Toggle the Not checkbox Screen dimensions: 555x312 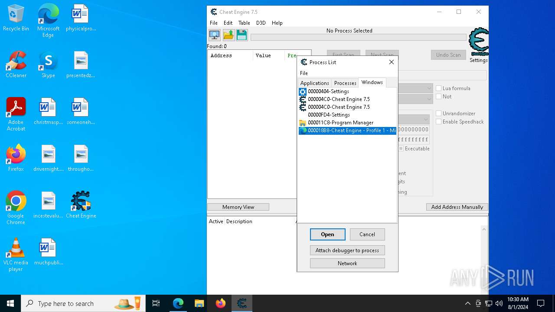[x=439, y=97]
